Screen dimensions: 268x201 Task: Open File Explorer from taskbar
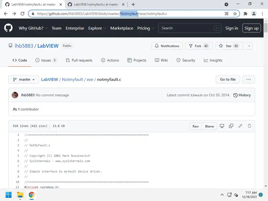(20, 195)
